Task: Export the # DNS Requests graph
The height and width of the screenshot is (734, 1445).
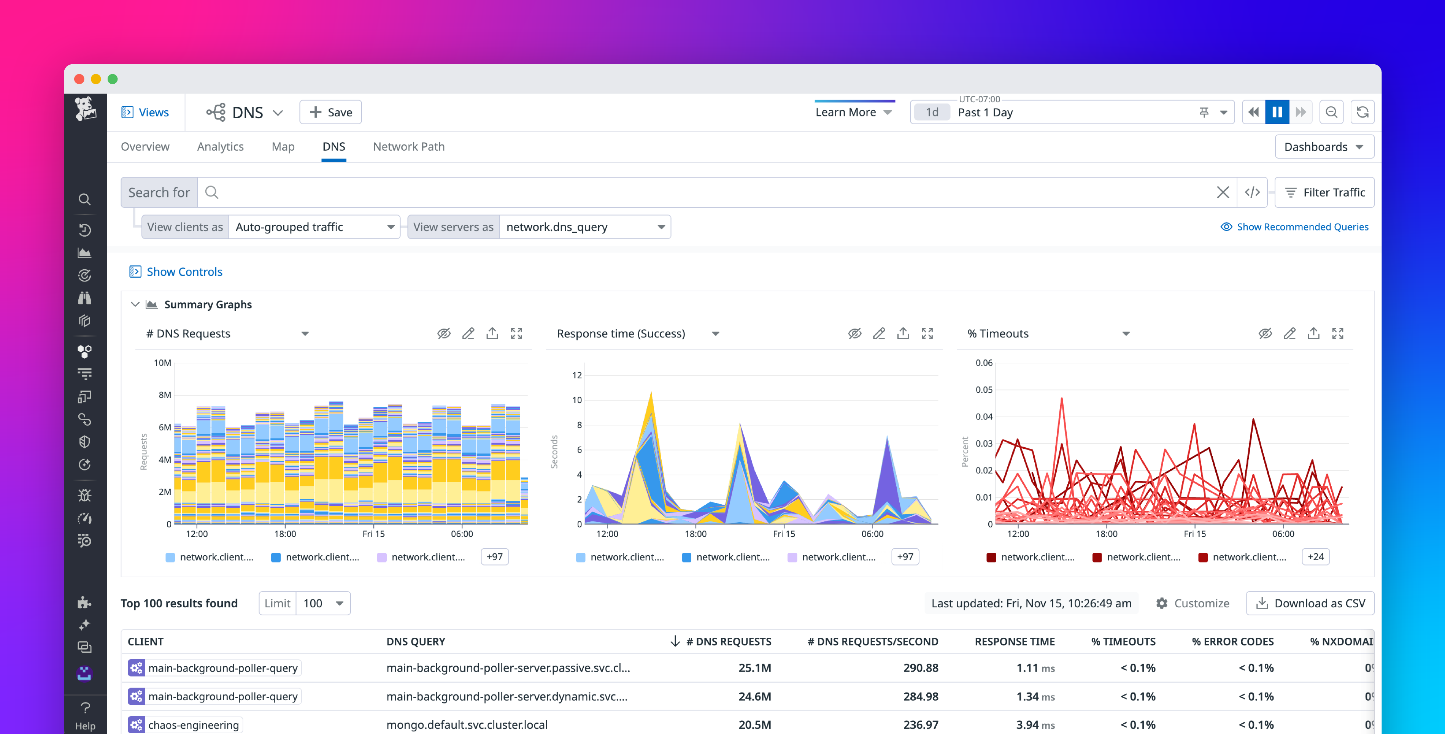Action: 492,333
